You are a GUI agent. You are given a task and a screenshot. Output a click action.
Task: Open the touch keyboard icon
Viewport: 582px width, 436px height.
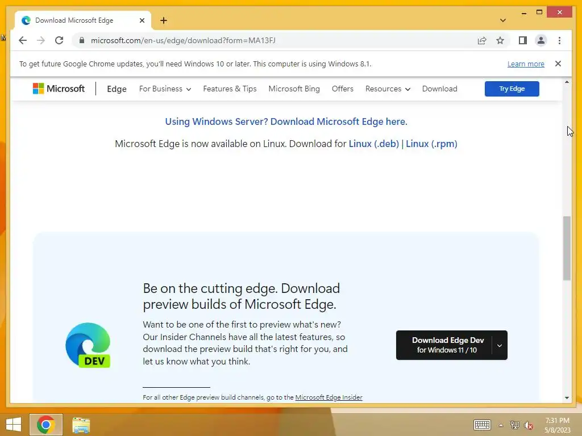click(x=482, y=425)
